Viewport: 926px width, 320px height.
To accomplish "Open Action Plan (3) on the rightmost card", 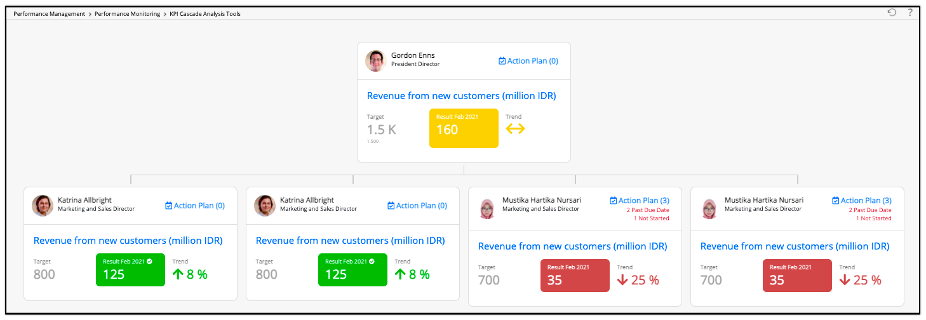I will [x=861, y=201].
